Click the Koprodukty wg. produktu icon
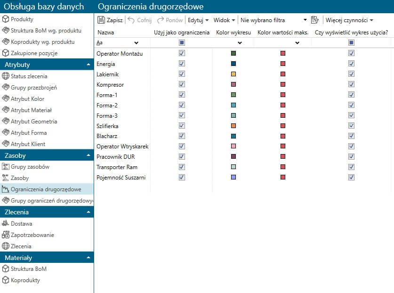The width and height of the screenshot is (394, 293). pyautogui.click(x=6, y=42)
